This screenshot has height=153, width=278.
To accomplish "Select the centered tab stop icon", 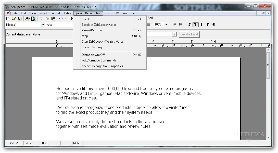I will [201, 25].
